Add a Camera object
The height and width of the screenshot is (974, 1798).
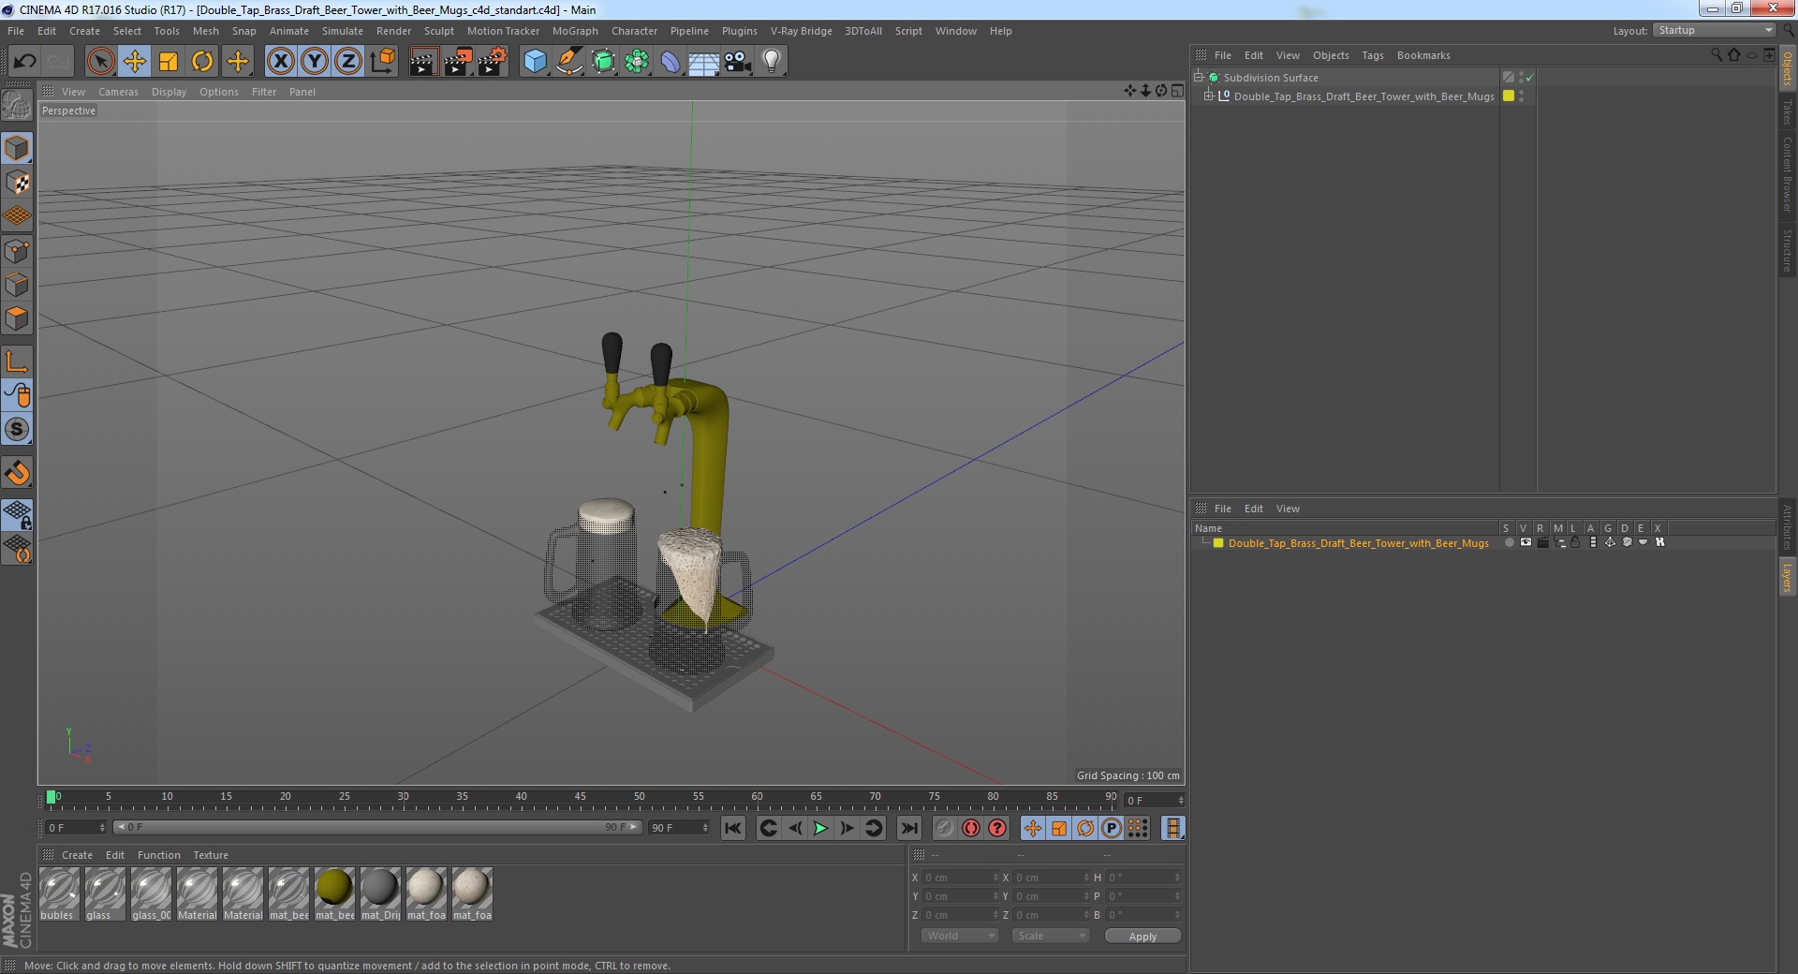pyautogui.click(x=738, y=62)
